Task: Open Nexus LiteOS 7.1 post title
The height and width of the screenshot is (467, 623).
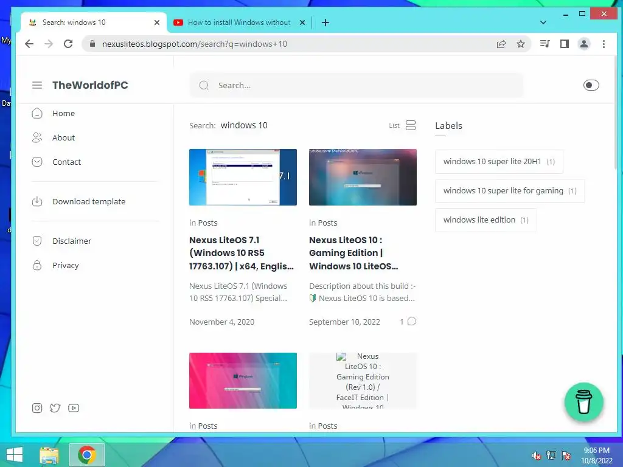Action: [242, 253]
